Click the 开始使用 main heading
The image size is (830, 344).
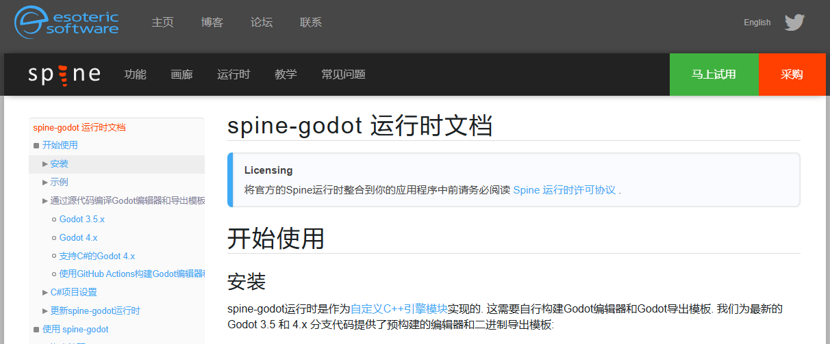276,237
